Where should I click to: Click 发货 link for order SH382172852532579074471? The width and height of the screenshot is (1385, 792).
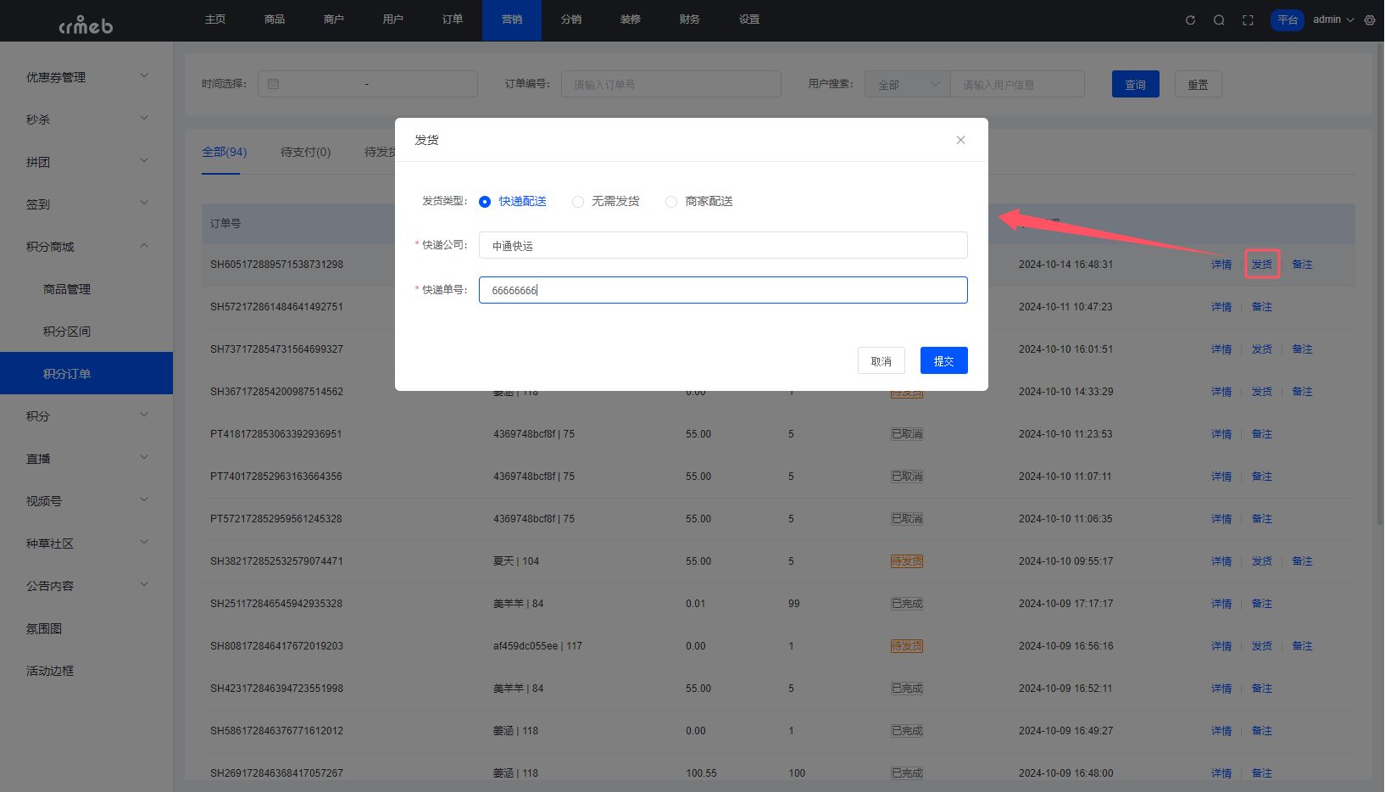pyautogui.click(x=1262, y=561)
